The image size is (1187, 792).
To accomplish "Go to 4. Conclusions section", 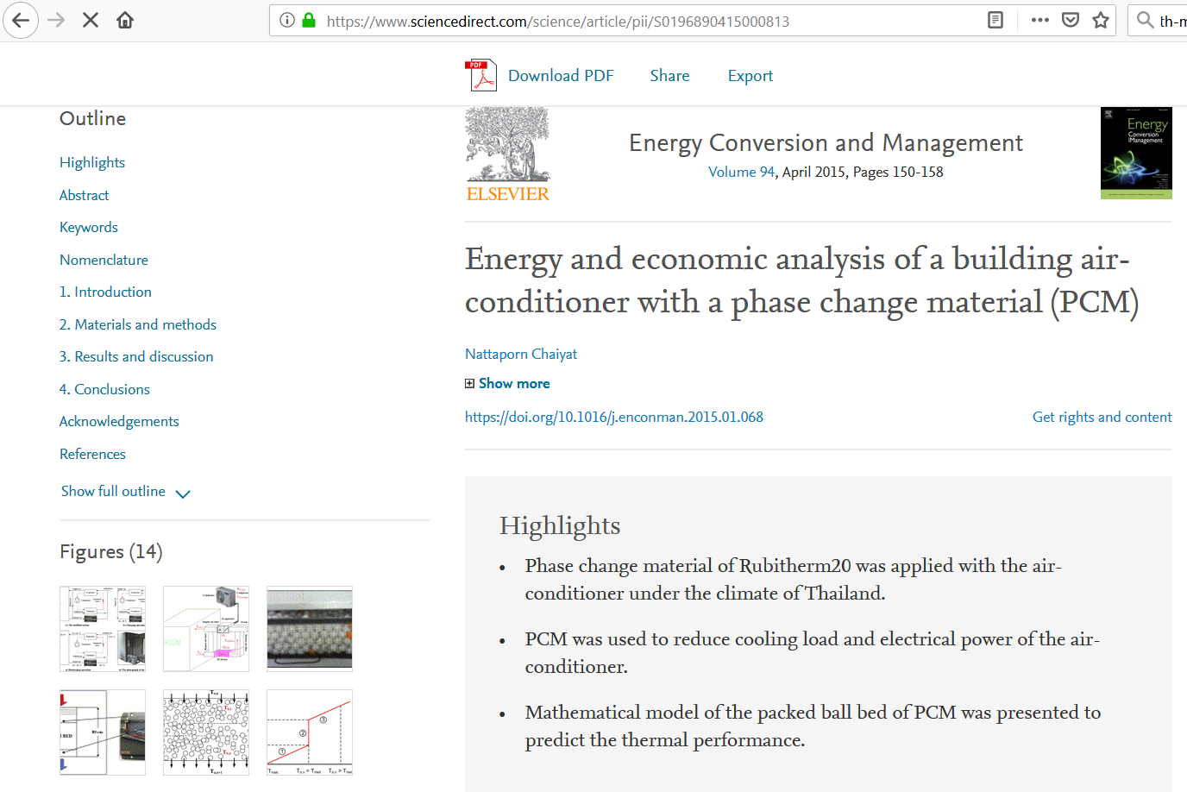I will tap(104, 389).
